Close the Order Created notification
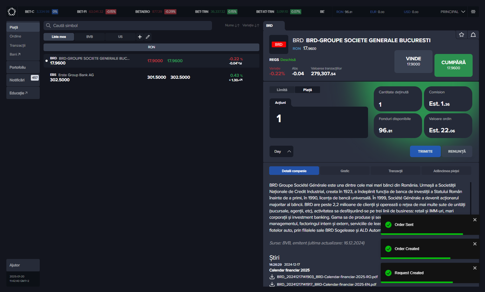This screenshot has width=485, height=292. click(475, 244)
